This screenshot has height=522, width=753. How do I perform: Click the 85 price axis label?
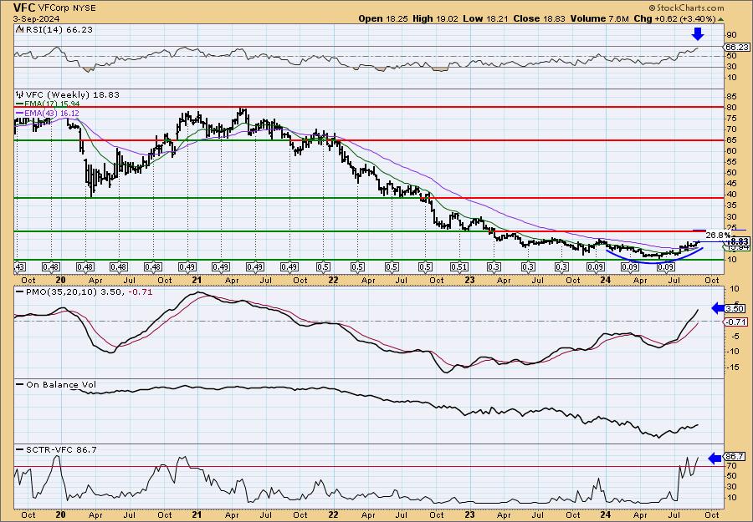click(731, 97)
